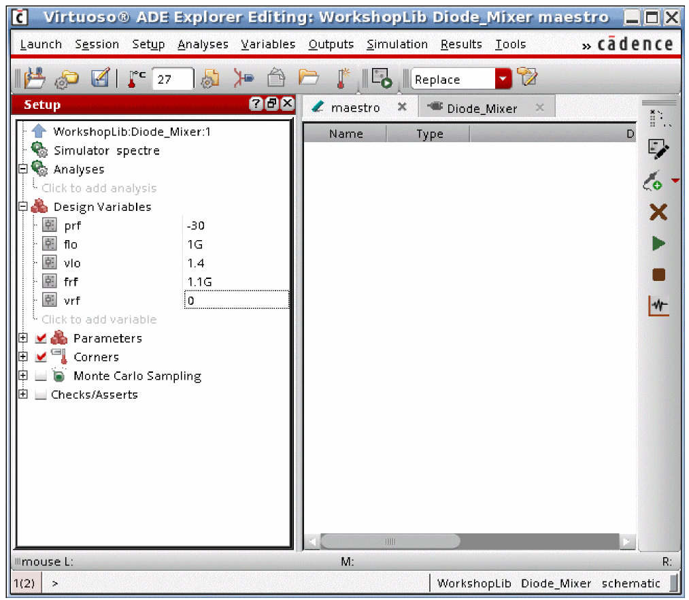Click the frf value 1.1G
Image resolution: width=689 pixels, height=600 pixels.
pyautogui.click(x=199, y=282)
